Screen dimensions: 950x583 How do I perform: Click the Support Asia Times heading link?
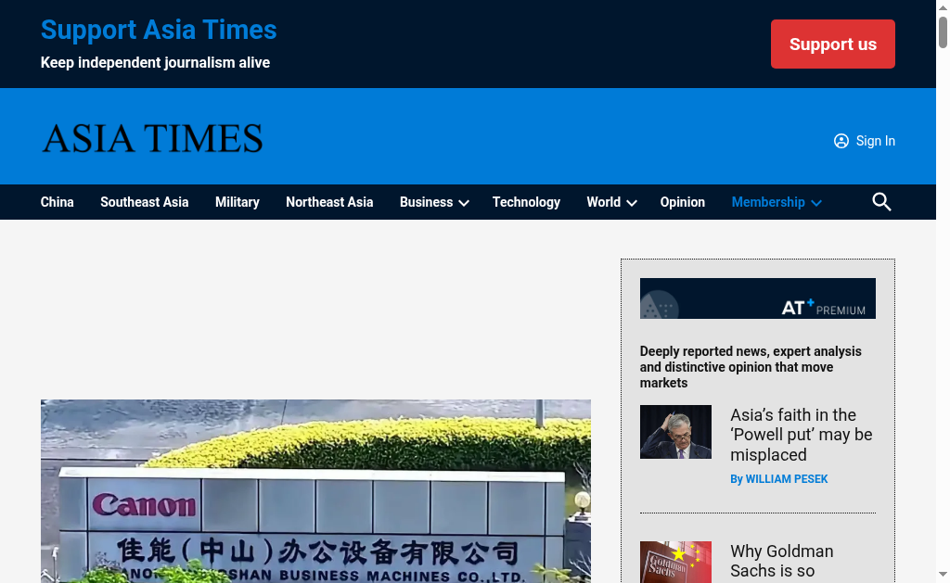pos(159,30)
